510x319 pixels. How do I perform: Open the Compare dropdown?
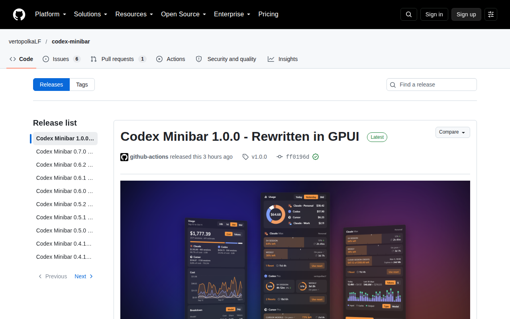click(x=453, y=132)
